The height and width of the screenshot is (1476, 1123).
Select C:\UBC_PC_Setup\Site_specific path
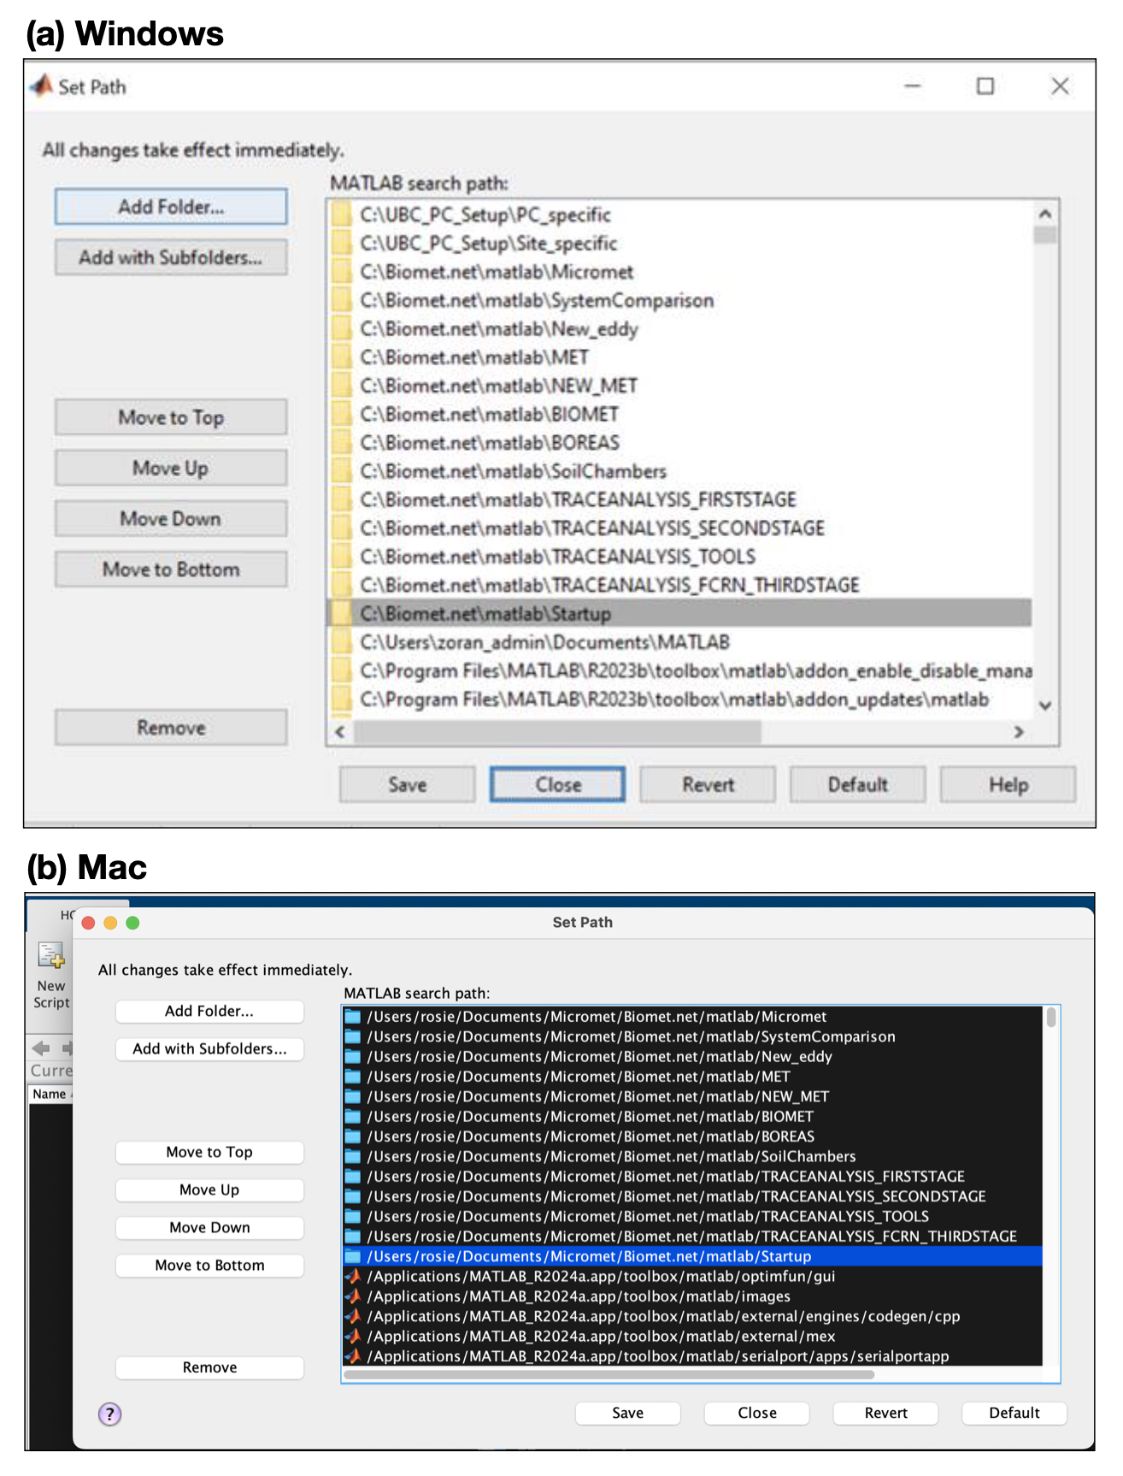pos(680,244)
